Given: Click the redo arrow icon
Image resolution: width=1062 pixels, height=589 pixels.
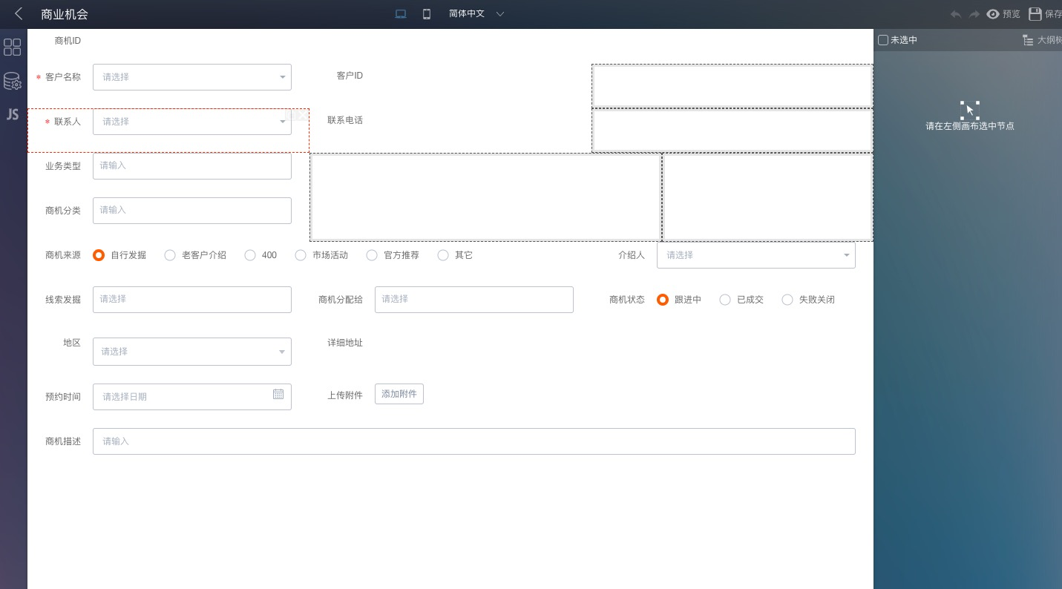Looking at the screenshot, I should coord(974,14).
